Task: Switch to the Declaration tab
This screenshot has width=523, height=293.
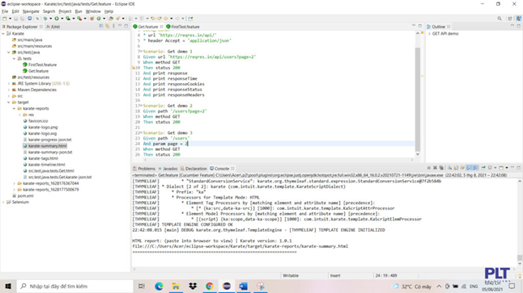Action: pyautogui.click(x=193, y=169)
